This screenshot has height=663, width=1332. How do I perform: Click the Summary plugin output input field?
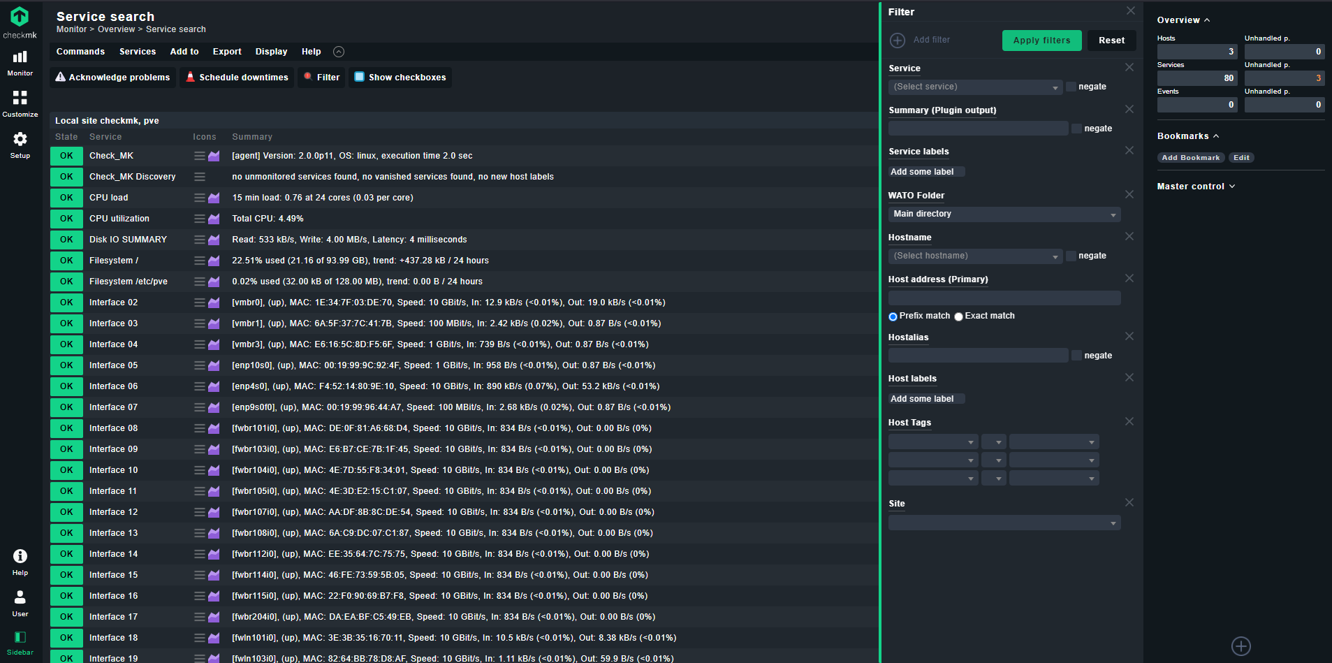978,129
